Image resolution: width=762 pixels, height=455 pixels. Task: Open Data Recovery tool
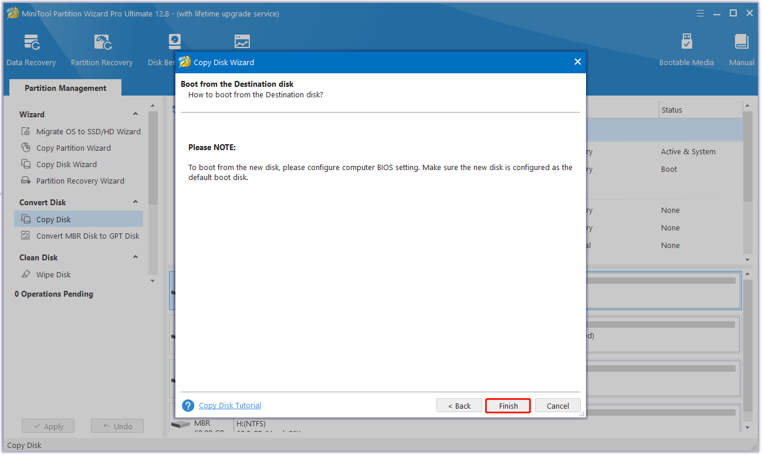(31, 50)
